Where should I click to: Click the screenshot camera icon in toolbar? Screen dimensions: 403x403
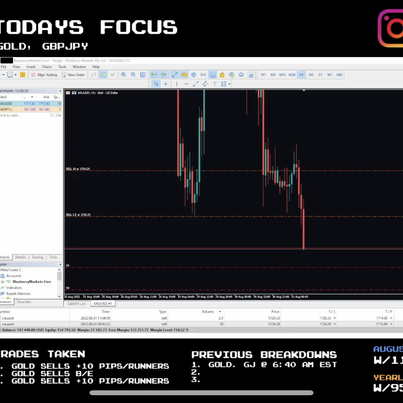[250, 75]
